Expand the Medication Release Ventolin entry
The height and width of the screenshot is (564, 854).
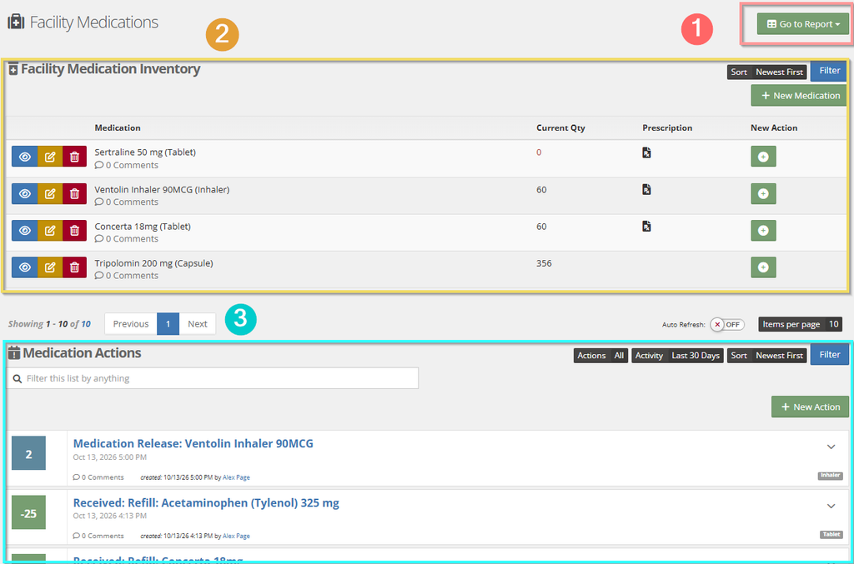tap(831, 447)
